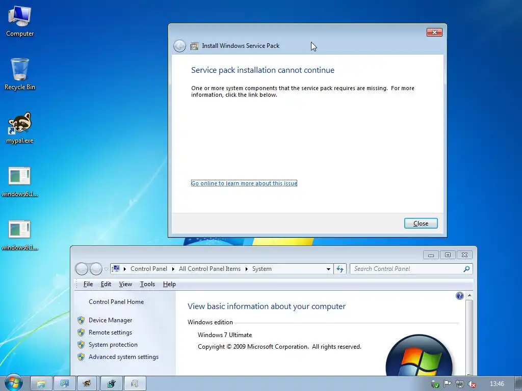This screenshot has width=522, height=391.
Task: Click System breadcrumb in address bar
Action: [262, 269]
